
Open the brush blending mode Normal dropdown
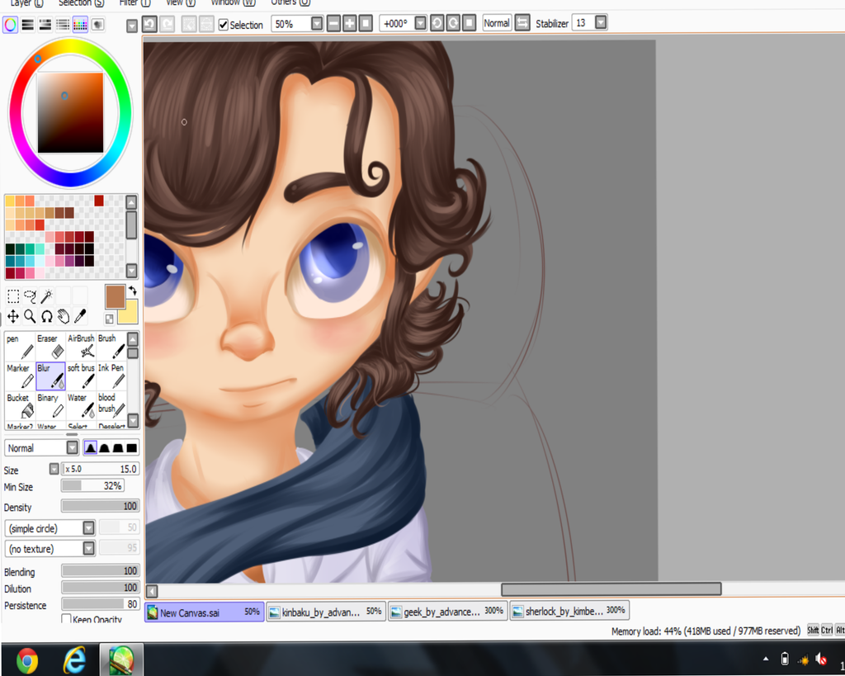pos(73,448)
